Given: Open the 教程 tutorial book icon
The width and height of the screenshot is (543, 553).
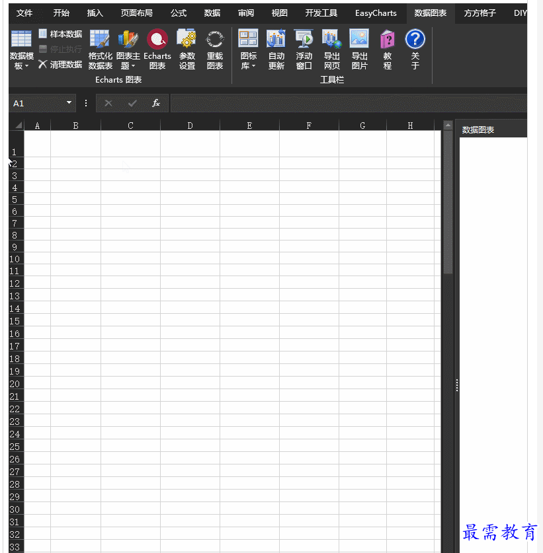Looking at the screenshot, I should 388,50.
